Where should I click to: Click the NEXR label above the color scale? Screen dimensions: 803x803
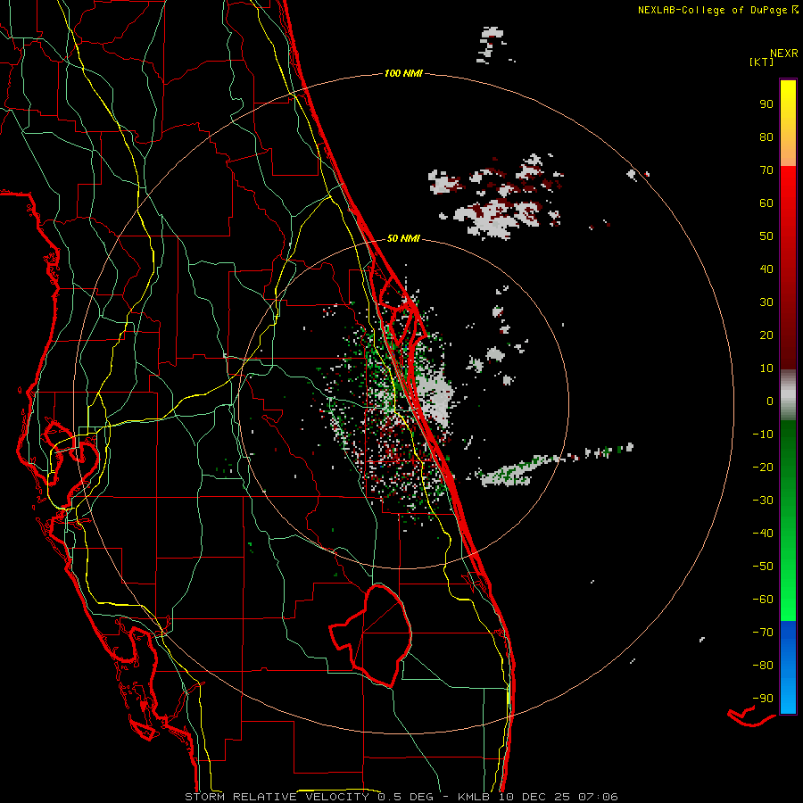pyautogui.click(x=784, y=54)
